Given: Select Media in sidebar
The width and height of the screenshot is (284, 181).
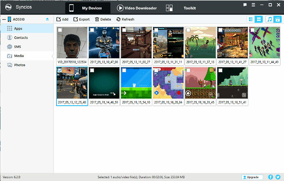Looking at the screenshot, I should point(27,56).
